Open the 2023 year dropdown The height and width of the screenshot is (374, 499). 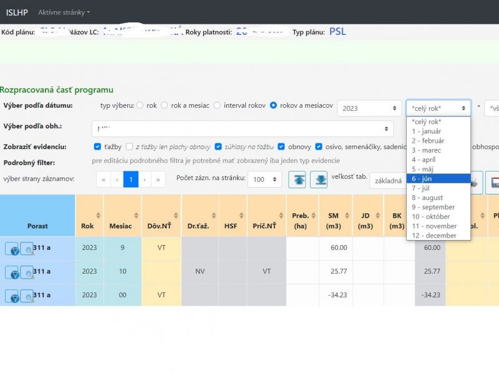(369, 108)
